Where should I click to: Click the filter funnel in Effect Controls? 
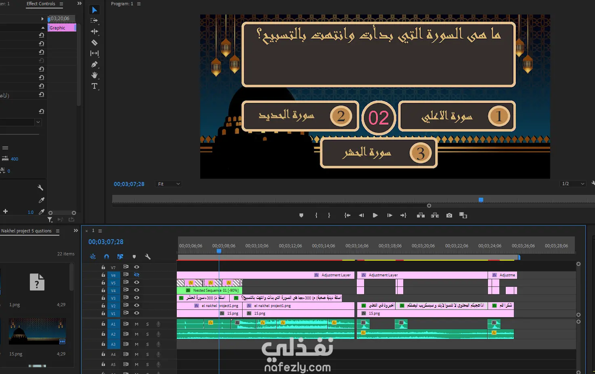[50, 220]
